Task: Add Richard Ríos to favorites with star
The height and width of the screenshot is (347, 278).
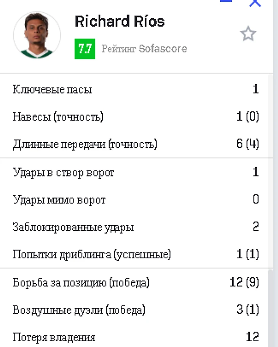Action: pyautogui.click(x=248, y=34)
